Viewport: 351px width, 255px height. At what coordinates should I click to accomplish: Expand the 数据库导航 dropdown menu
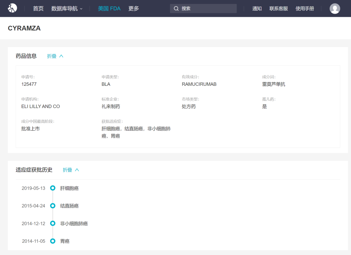(x=67, y=8)
